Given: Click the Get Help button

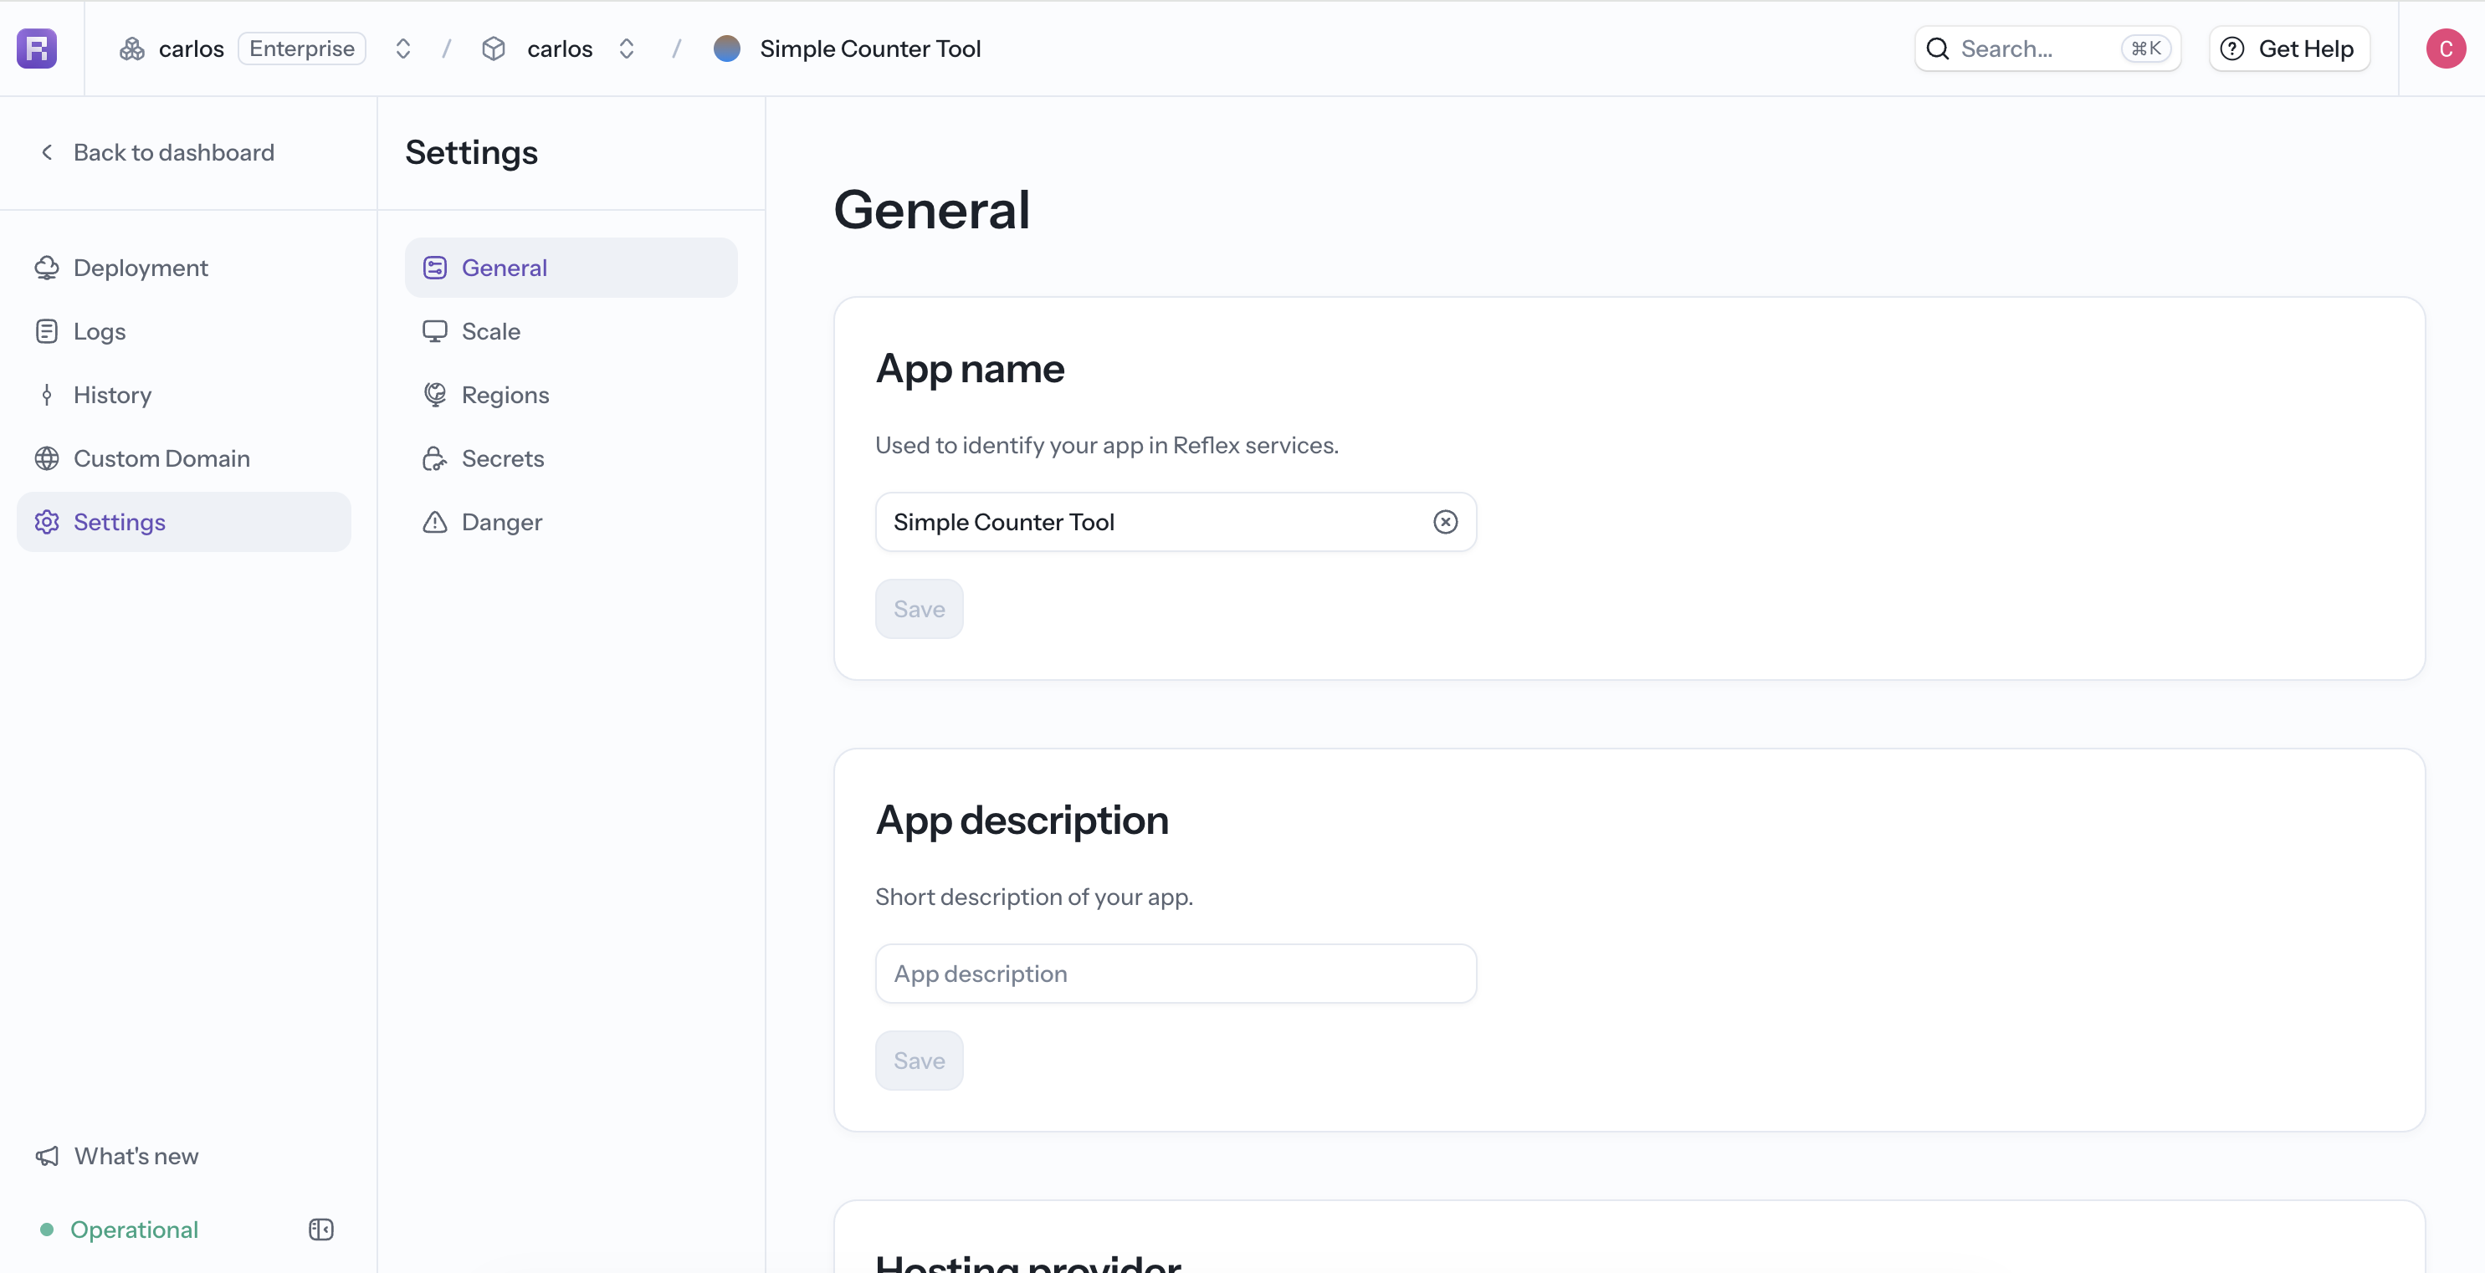Looking at the screenshot, I should pyautogui.click(x=2289, y=49).
